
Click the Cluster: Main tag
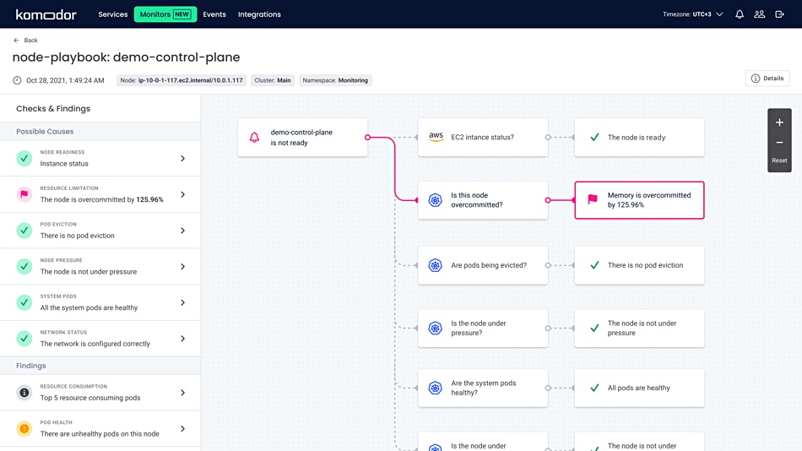pos(273,80)
